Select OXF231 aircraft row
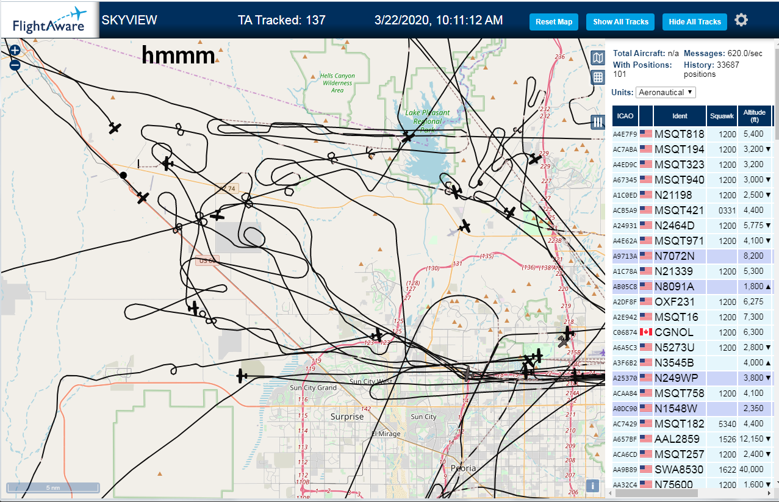 tap(692, 301)
